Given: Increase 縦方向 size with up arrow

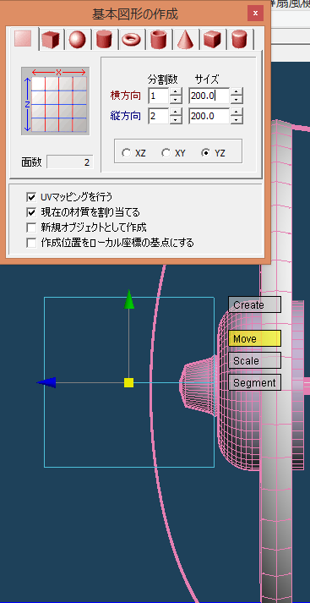Looking at the screenshot, I should (237, 112).
